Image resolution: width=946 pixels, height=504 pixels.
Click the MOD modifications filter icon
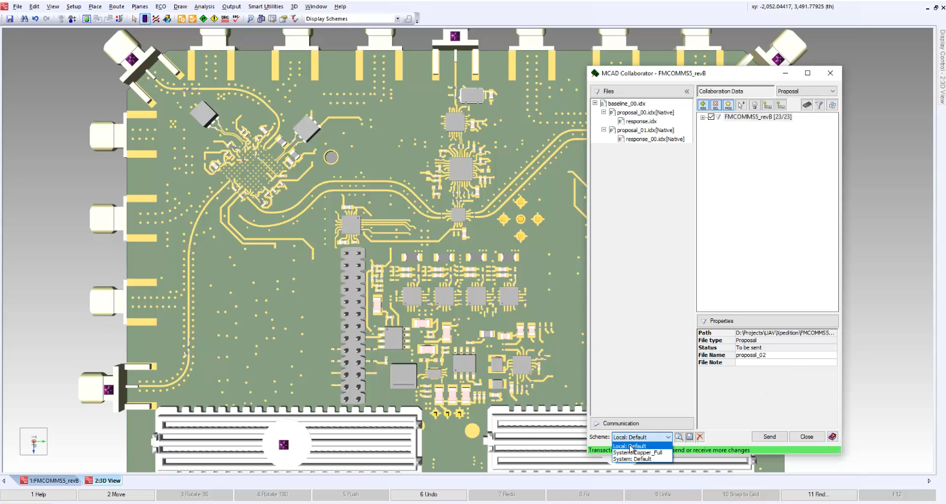click(x=729, y=105)
